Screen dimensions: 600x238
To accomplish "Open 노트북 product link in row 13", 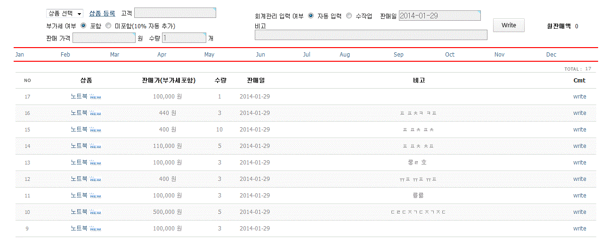I will click(x=79, y=163).
